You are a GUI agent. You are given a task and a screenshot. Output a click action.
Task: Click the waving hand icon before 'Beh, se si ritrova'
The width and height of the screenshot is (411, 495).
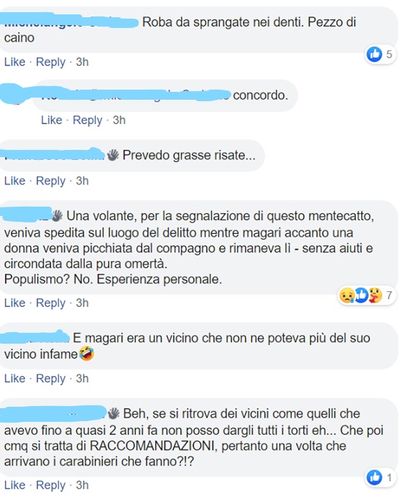point(114,413)
